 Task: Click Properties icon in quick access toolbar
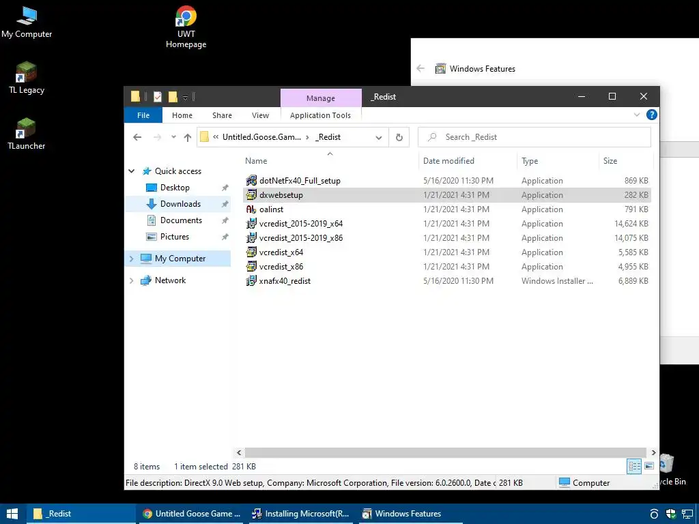[158, 96]
